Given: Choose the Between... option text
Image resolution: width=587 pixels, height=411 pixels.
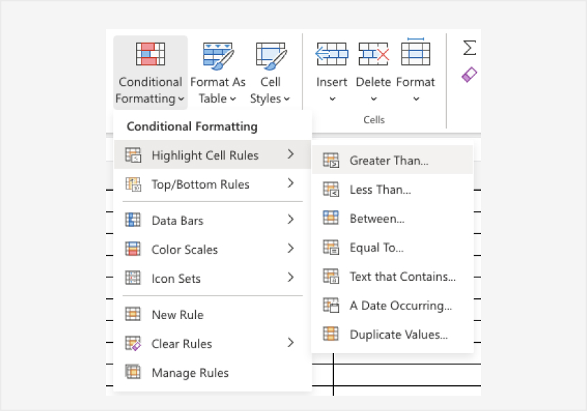Looking at the screenshot, I should pyautogui.click(x=377, y=219).
